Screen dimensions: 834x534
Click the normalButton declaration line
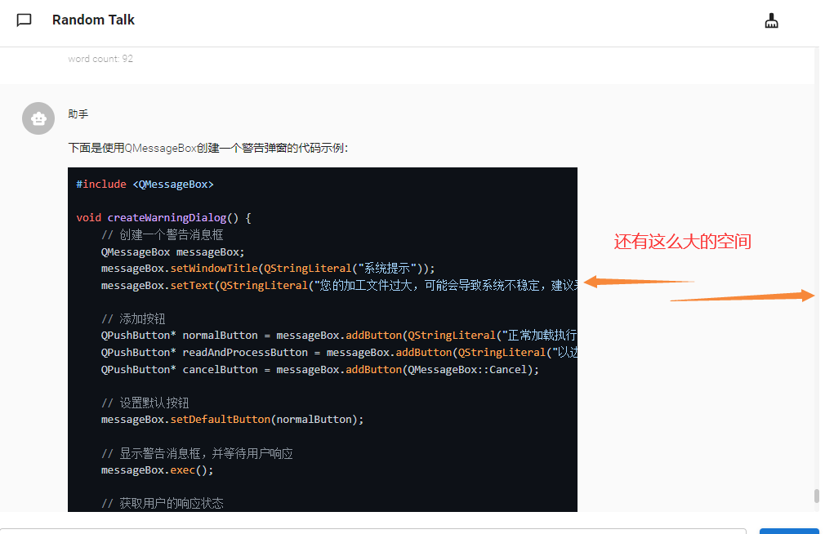click(x=339, y=336)
